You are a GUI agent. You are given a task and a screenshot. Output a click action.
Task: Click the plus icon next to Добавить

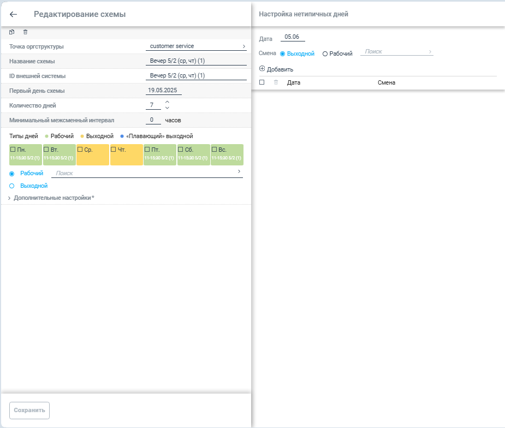point(262,69)
